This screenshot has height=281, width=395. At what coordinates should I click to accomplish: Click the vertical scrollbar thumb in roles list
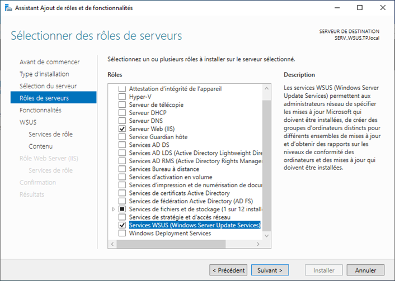coord(266,165)
